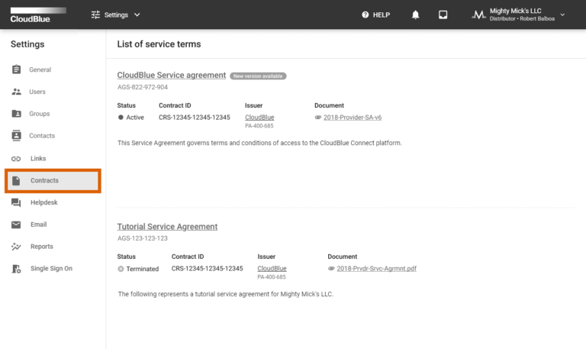Screen dimensions: 586x349
Task: Open the Helpdesk section
Action: 44,202
